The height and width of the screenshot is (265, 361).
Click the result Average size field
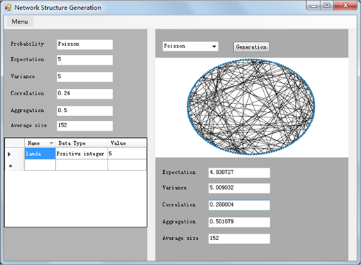(x=239, y=239)
